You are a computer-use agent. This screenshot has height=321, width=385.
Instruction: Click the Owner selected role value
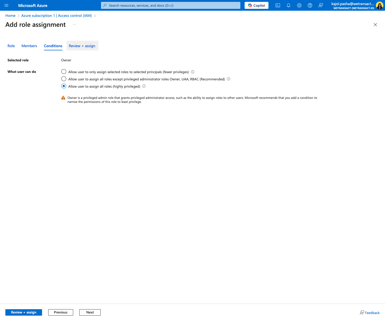(66, 60)
